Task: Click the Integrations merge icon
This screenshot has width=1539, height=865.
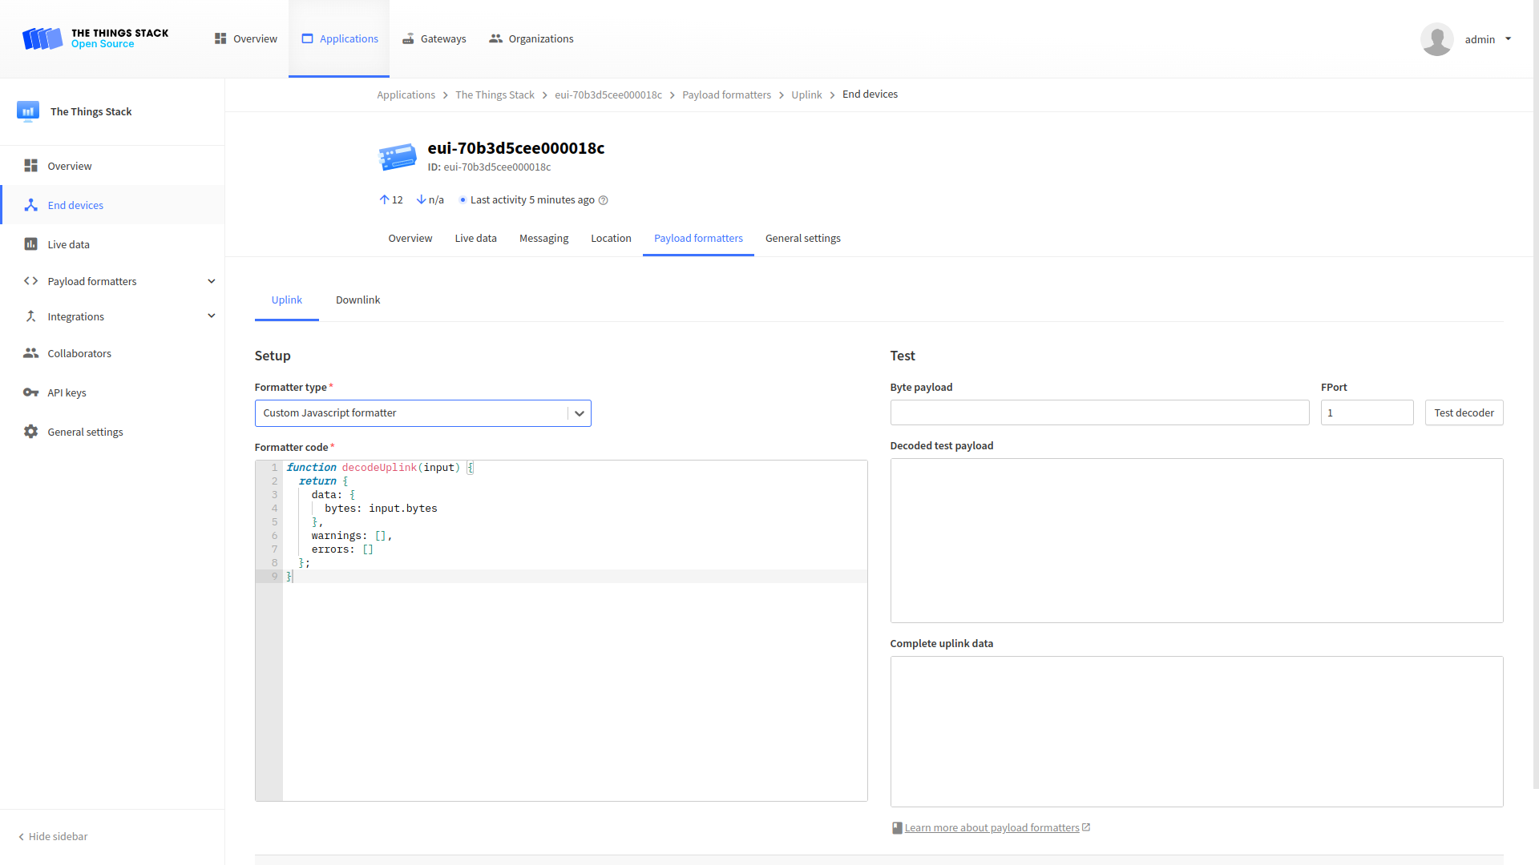Action: tap(30, 316)
